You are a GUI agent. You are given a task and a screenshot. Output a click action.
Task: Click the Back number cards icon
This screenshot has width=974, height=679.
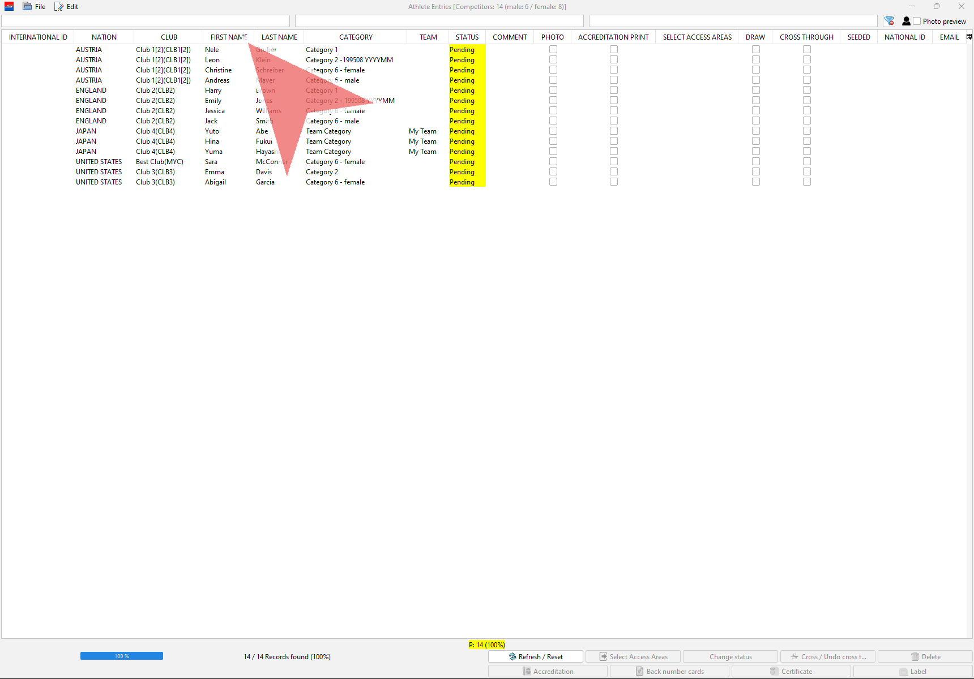[639, 671]
